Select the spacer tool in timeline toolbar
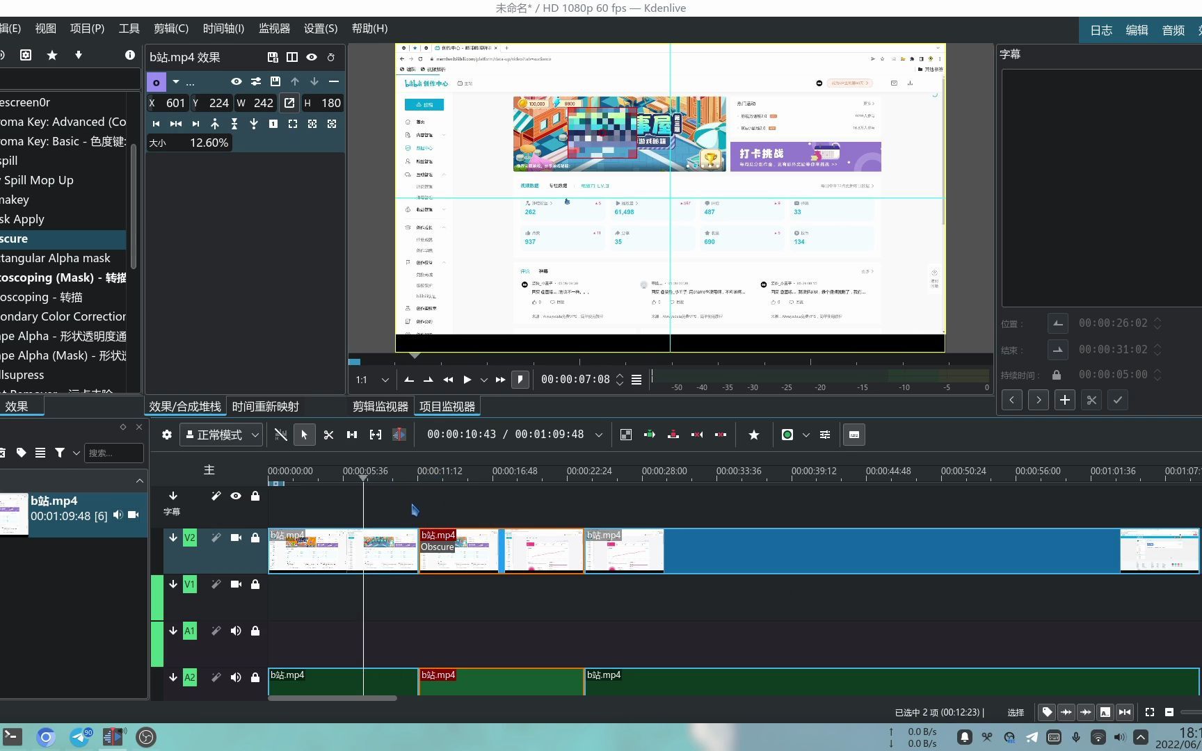Image resolution: width=1202 pixels, height=751 pixels. [352, 435]
